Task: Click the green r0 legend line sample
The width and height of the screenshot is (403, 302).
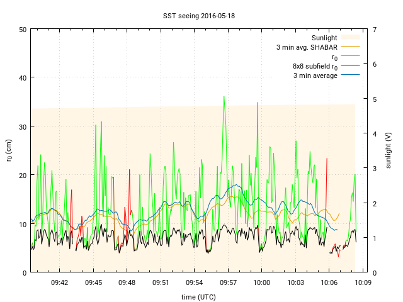Action: (x=350, y=57)
